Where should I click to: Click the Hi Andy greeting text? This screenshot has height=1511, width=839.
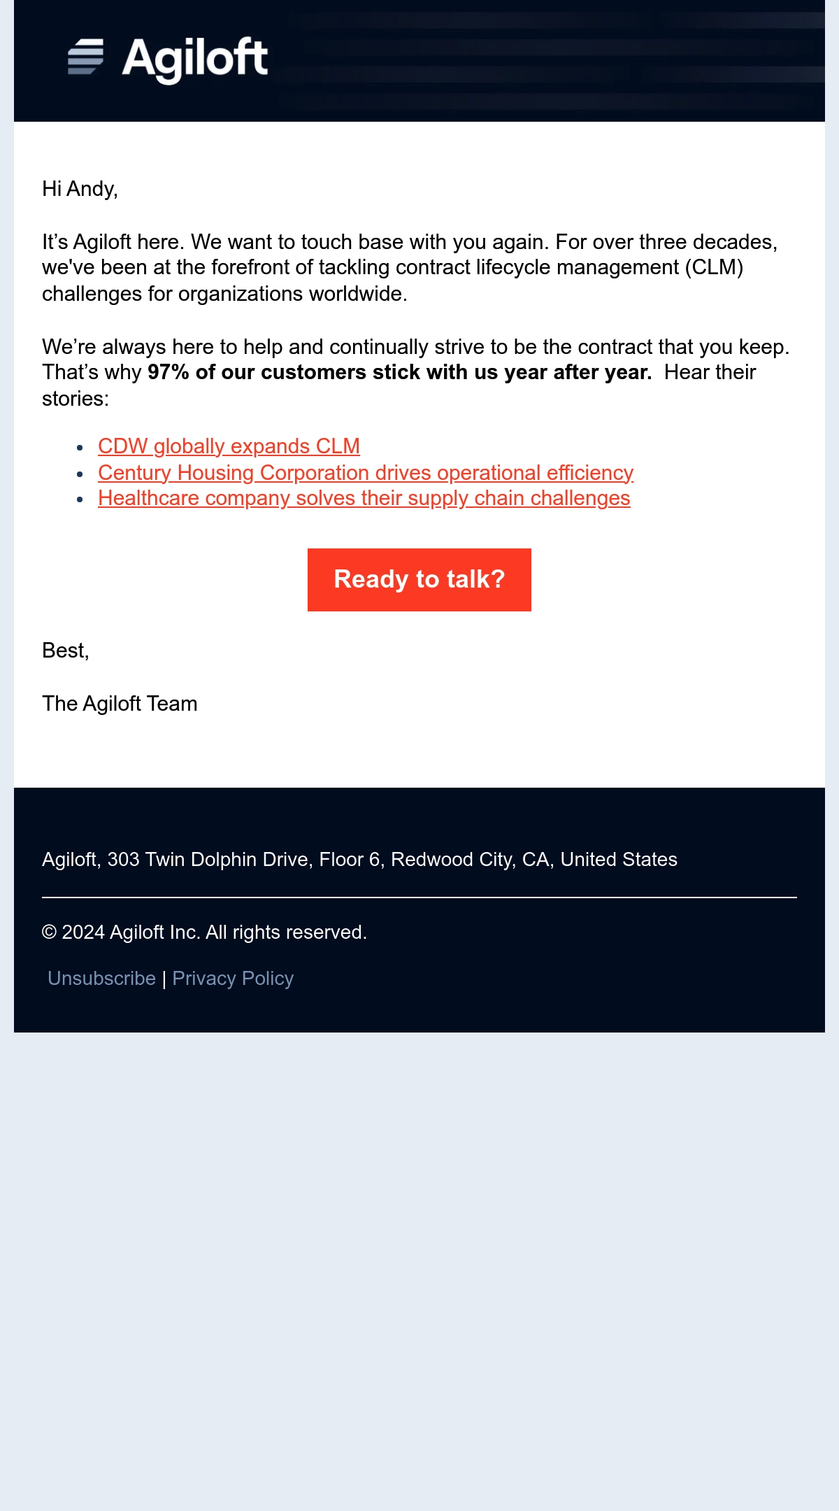coord(80,189)
